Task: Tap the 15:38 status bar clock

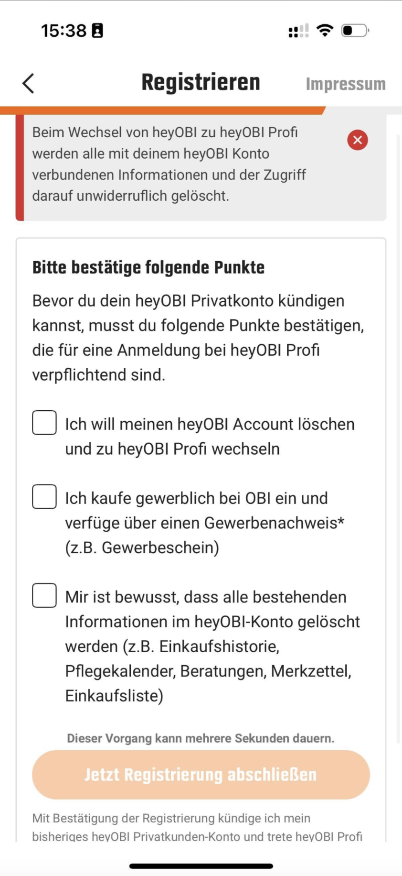Action: pos(63,31)
